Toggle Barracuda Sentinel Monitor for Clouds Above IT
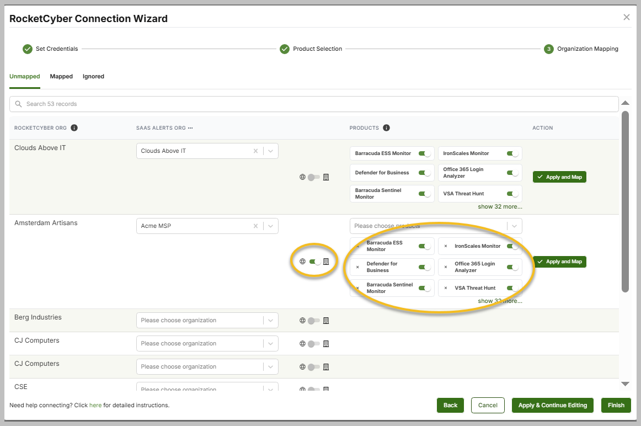Viewport: 641px width, 426px height. (424, 194)
